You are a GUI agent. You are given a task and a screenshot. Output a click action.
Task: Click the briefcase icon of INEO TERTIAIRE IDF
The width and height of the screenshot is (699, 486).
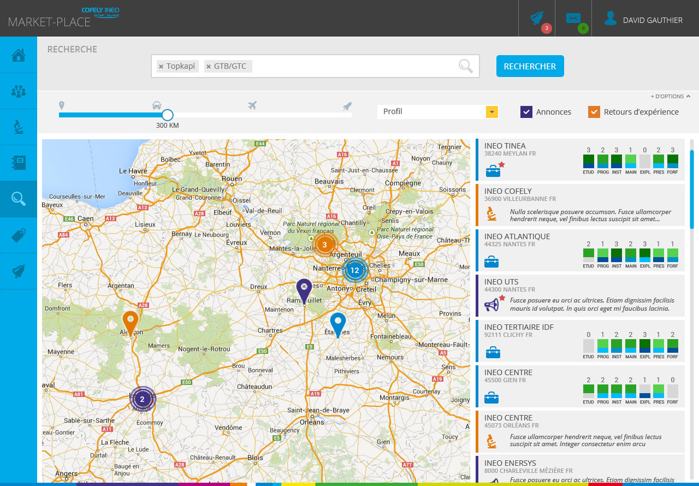click(x=493, y=353)
